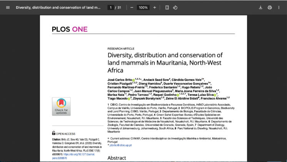Open the PDF sidebar hamburger menu
The width and height of the screenshot is (287, 162).
pos(8,7)
